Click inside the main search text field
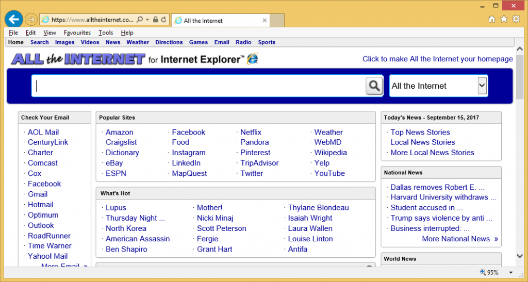 199,86
